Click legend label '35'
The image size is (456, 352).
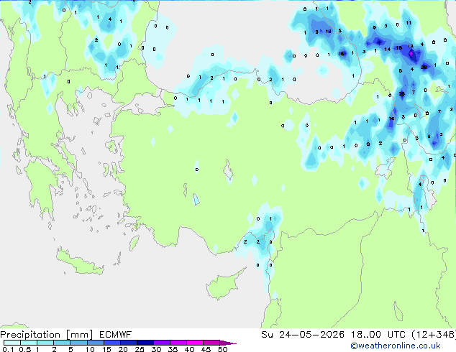pyautogui.click(x=173, y=349)
